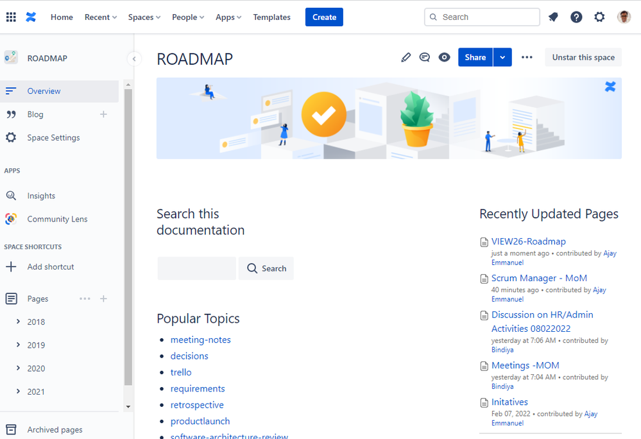The image size is (641, 439).
Task: Click Insights magnifier icon
Action: tap(11, 196)
